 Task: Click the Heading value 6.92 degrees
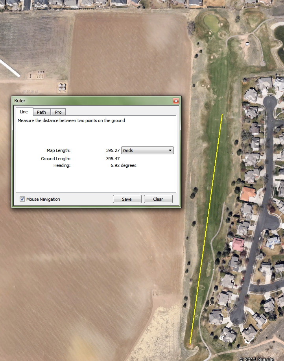point(123,166)
